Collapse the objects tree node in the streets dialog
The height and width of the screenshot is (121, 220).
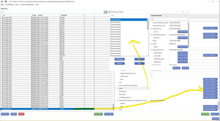point(151,44)
